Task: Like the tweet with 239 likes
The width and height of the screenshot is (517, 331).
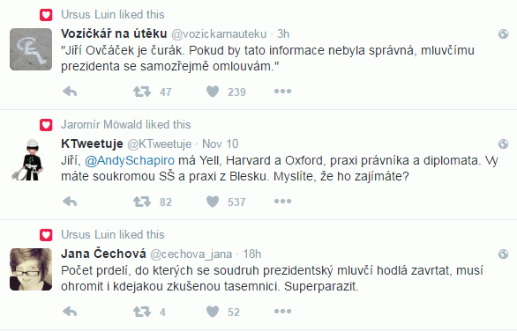Action: pos(213,92)
